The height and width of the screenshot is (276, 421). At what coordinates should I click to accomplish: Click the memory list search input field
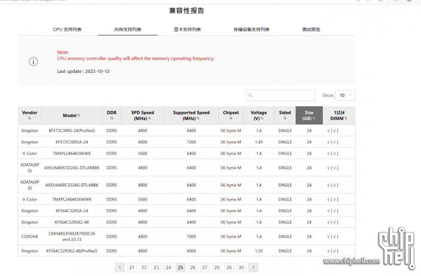(x=280, y=95)
